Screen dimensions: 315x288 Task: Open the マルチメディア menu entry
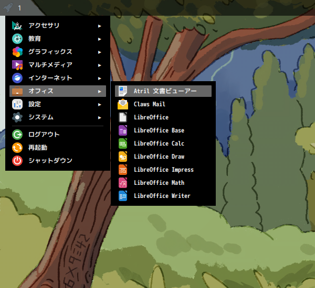click(x=58, y=65)
